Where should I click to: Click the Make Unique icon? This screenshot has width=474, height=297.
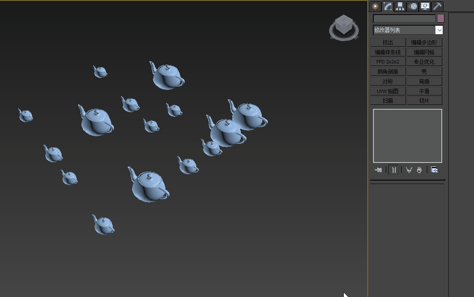[x=409, y=170]
